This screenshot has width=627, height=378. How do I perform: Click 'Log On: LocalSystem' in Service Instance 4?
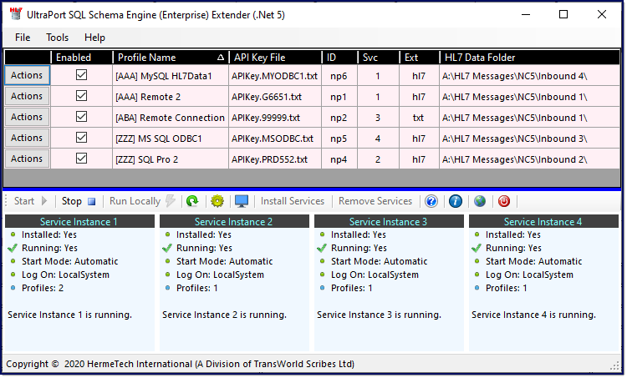pos(529,275)
